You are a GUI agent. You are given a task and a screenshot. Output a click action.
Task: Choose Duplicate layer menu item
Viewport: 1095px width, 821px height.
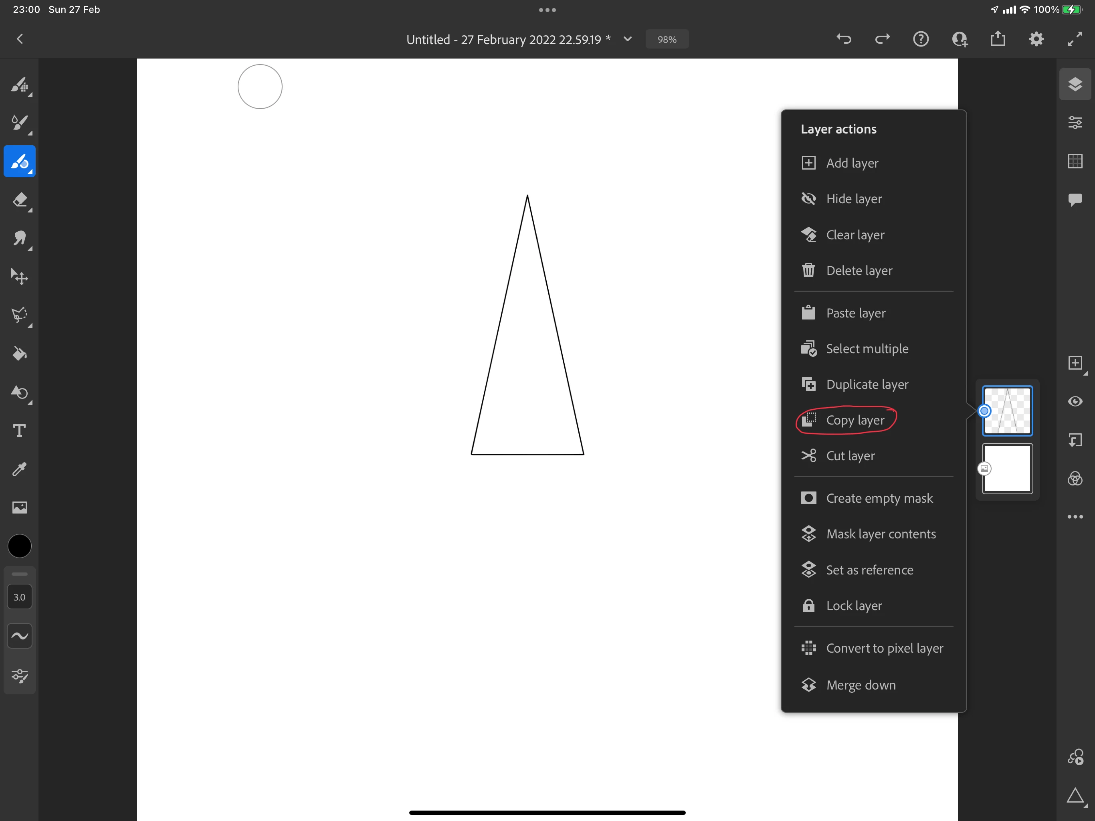coord(867,384)
